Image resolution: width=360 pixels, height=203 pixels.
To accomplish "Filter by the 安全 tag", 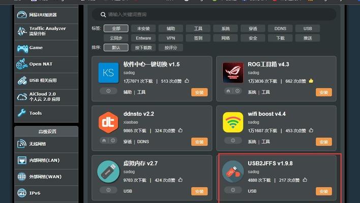I will pos(253,38).
